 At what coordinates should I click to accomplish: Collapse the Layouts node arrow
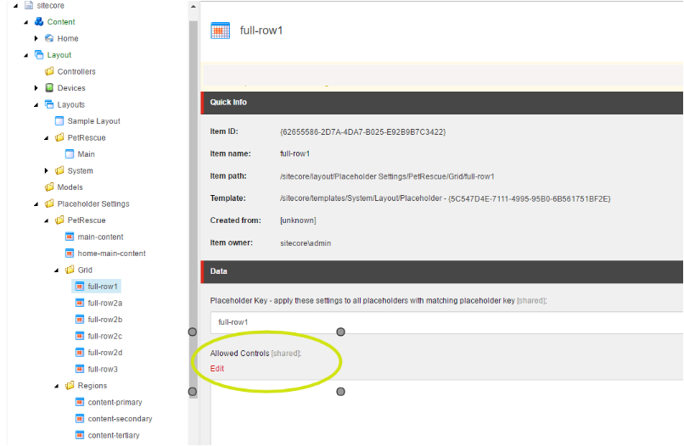tap(36, 104)
